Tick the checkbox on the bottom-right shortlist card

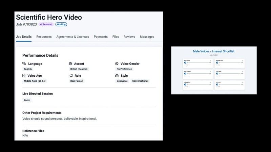tap(217, 87)
